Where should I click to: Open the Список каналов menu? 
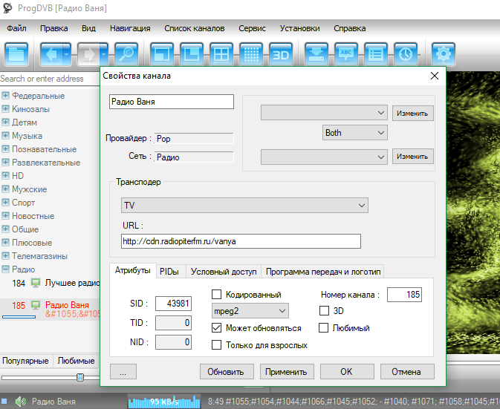194,28
